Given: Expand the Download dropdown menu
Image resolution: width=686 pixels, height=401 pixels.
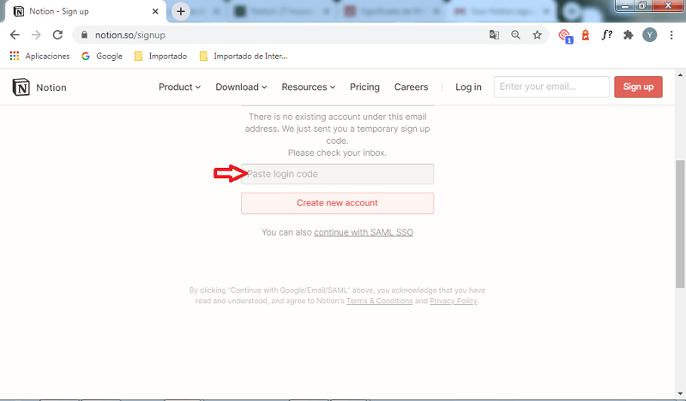Looking at the screenshot, I should [241, 87].
